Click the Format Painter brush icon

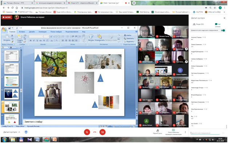(x=12, y=42)
